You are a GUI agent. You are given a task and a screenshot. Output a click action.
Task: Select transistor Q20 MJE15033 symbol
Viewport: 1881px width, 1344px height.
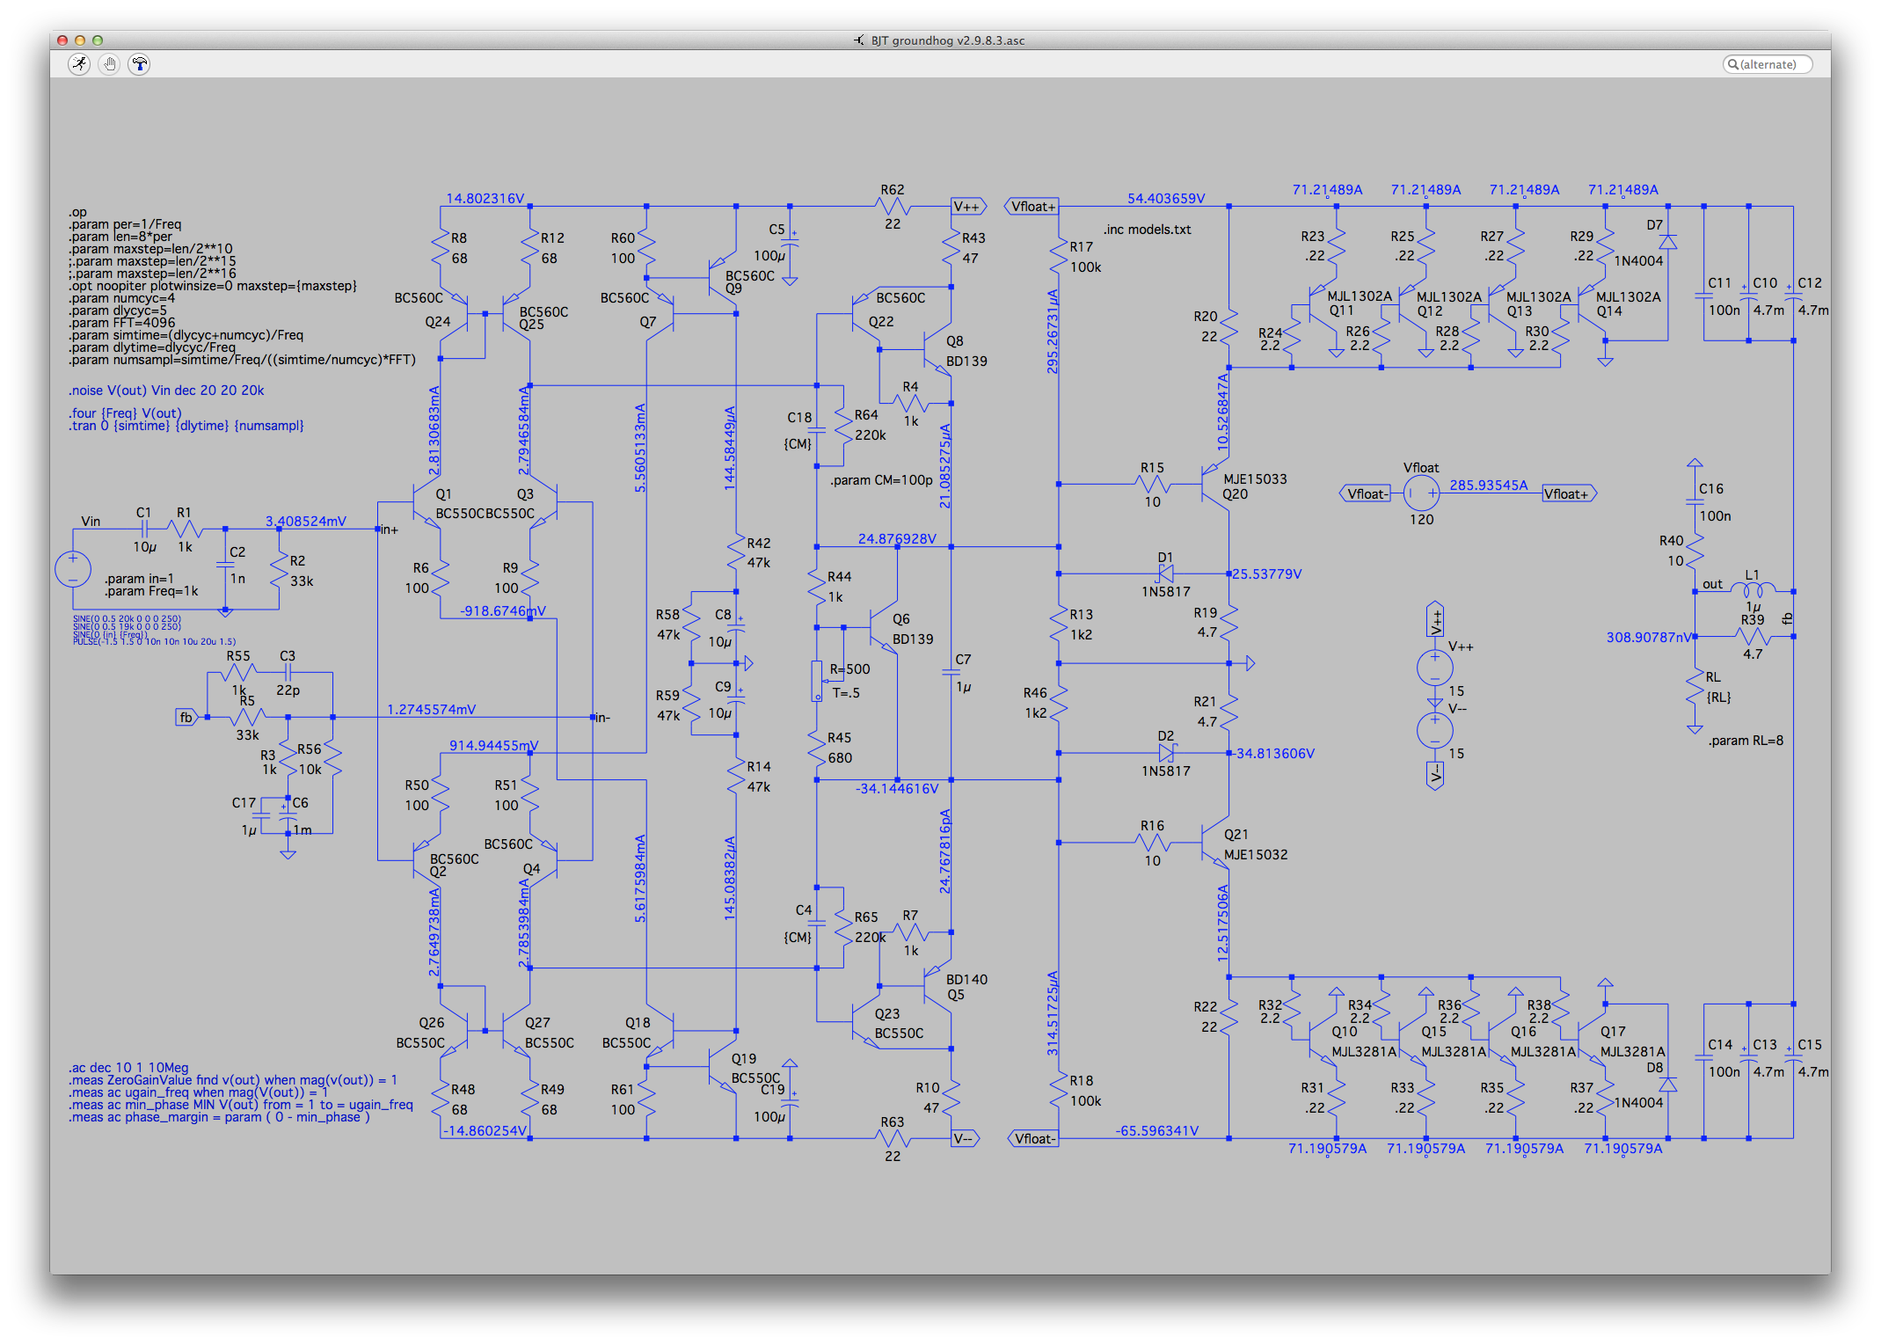click(x=1216, y=483)
